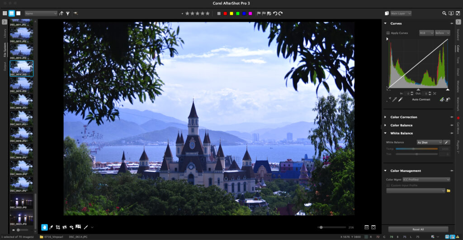Select thumbnail DSC_0622.JPG
The width and height of the screenshot is (463, 240).
click(x=21, y=201)
